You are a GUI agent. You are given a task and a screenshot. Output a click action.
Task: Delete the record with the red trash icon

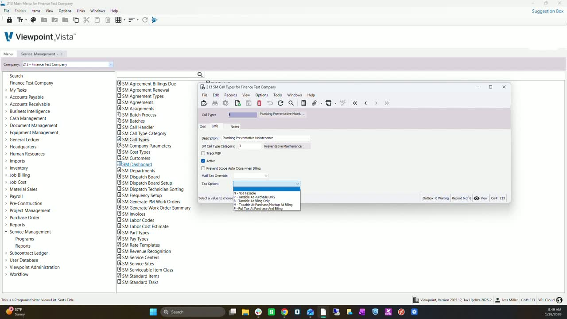coord(259,103)
